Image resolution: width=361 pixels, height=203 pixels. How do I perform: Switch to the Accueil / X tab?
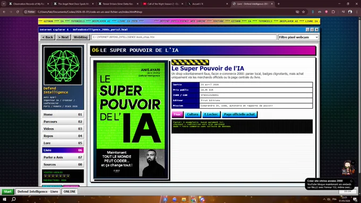pos(208,4)
